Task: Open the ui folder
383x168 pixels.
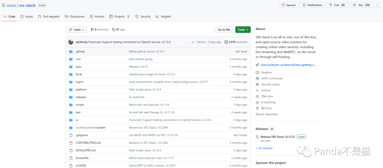Action: click(77, 120)
